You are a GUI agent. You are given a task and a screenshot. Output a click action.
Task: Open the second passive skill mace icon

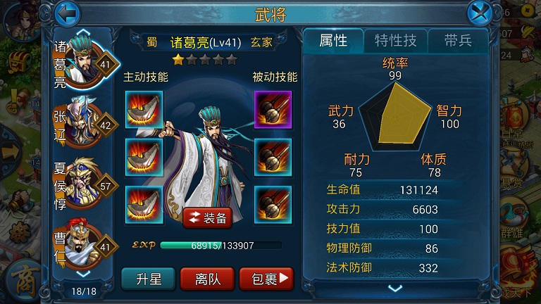(x=273, y=157)
